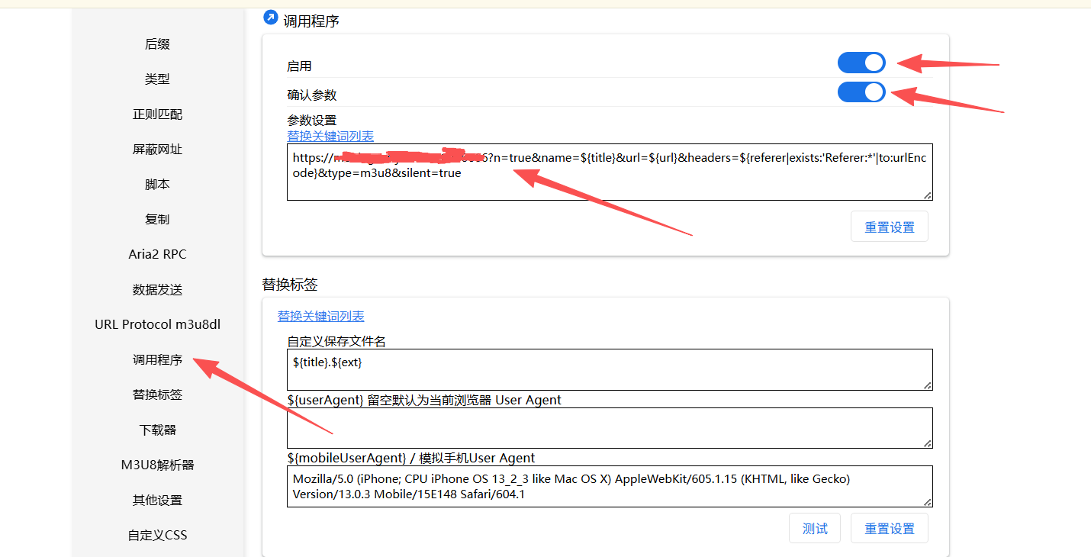Open M3U8解析器 sidebar entry
Image resolution: width=1091 pixels, height=557 pixels.
tap(157, 465)
